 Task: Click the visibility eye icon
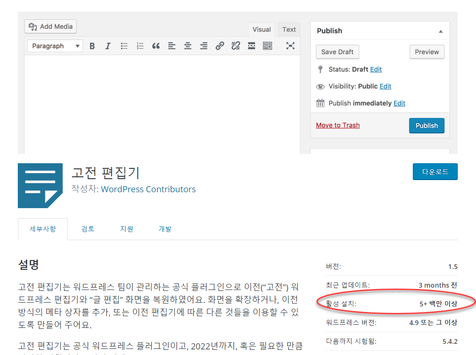320,87
